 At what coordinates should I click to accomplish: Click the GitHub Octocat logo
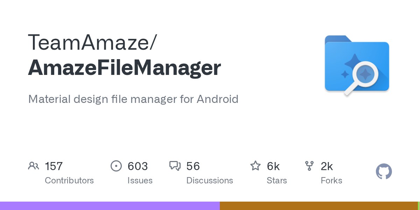pyautogui.click(x=384, y=172)
